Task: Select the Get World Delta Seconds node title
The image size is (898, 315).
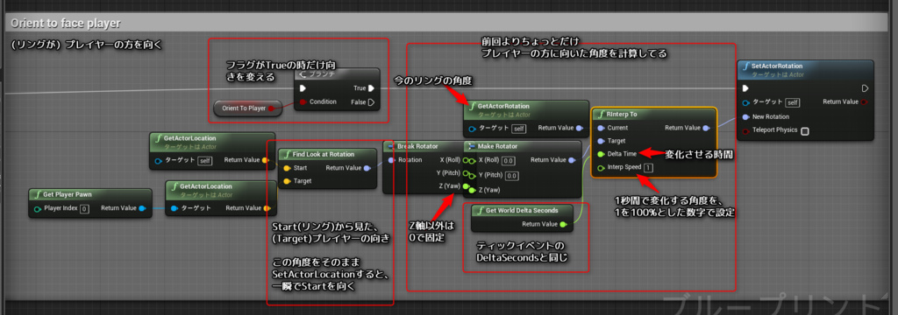Action: coord(522,210)
